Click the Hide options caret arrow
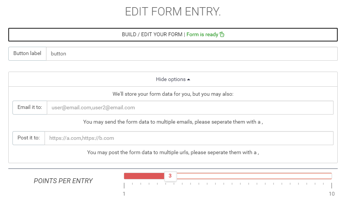 pyautogui.click(x=188, y=80)
